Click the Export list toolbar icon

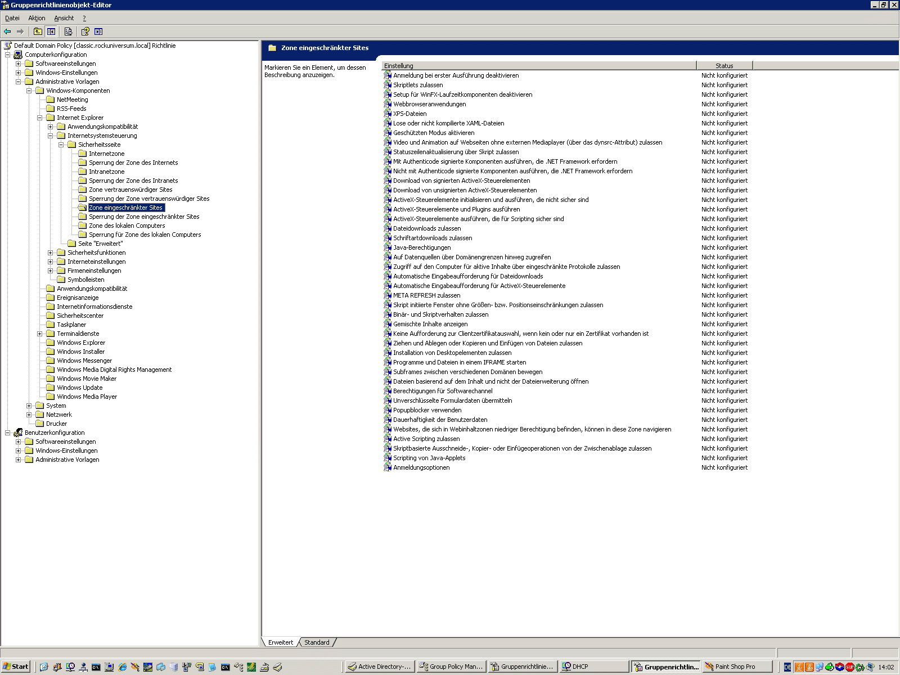pos(68,31)
